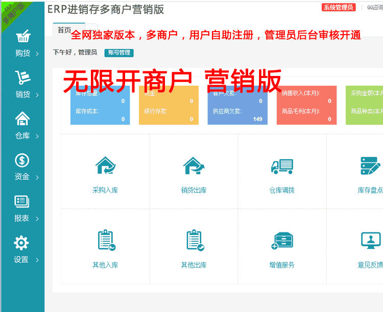
Task: Click the 增值服务 drawer plus icon
Action: [282, 241]
